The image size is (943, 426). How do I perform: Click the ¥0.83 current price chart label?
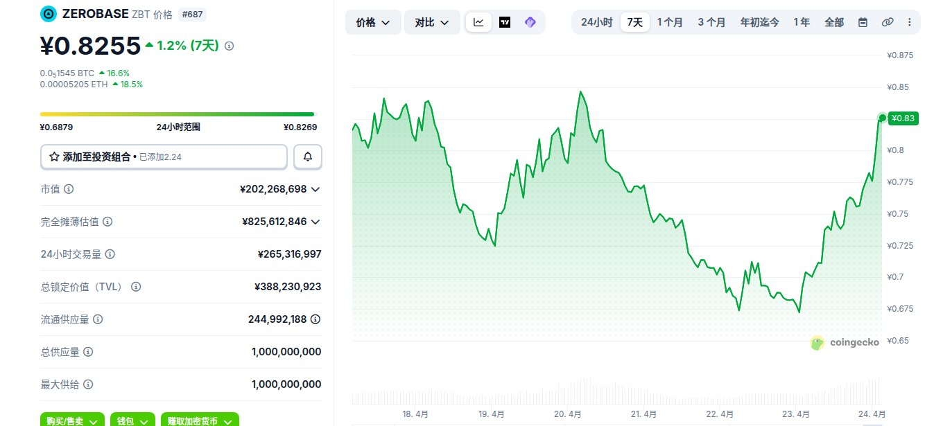coord(903,118)
